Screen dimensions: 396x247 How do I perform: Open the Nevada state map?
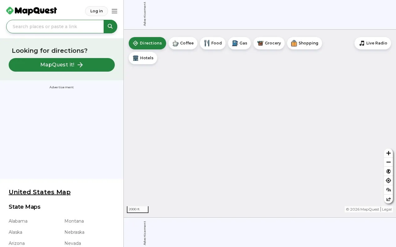pos(73,243)
